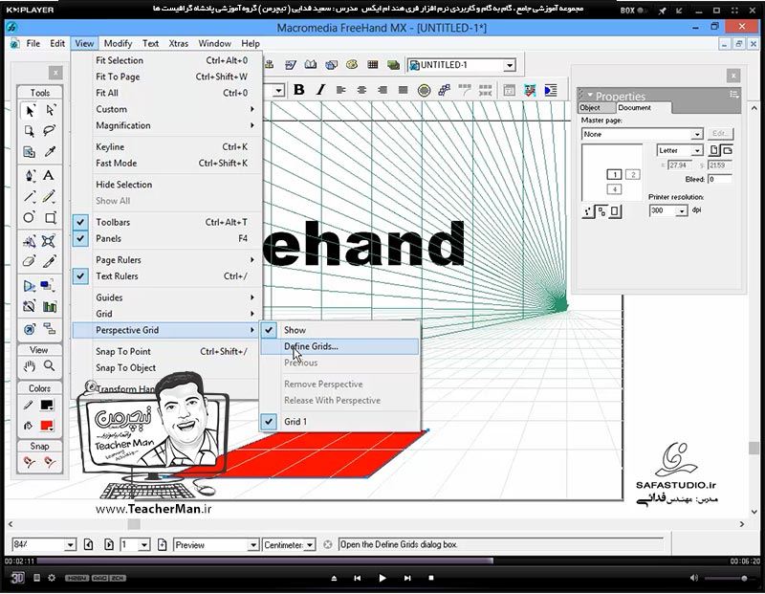Screen dimensions: 765x594
Task: Click the Bleed input field
Action: point(720,180)
